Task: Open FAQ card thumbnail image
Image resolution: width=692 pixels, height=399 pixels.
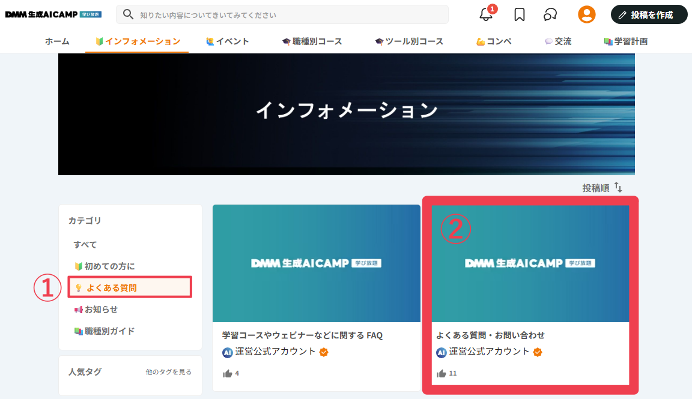Action: click(317, 263)
